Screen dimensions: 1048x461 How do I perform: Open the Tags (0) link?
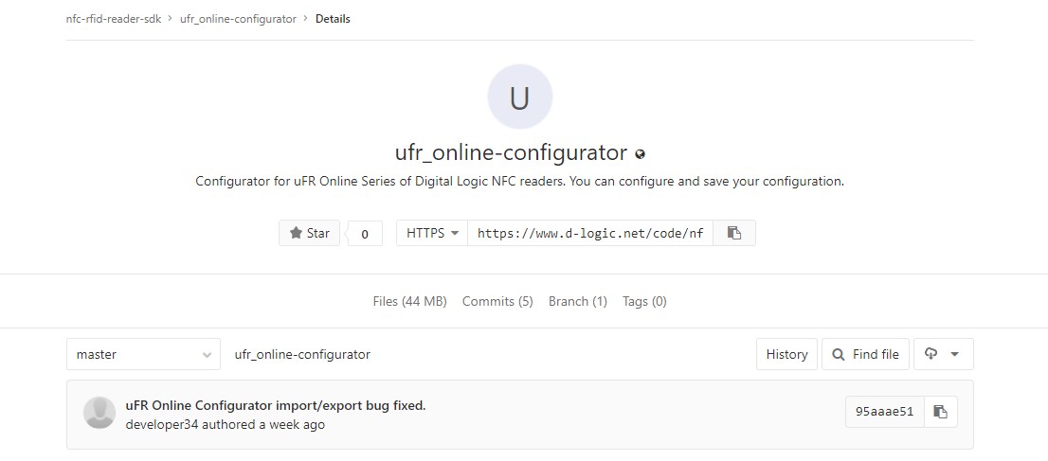tap(644, 301)
